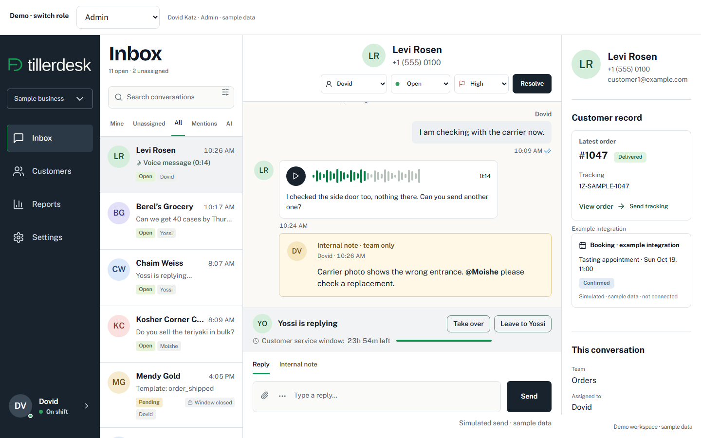Viewport: 701px width, 438px height.
Task: Open the Chaim Weiss conversation
Action: point(171,278)
